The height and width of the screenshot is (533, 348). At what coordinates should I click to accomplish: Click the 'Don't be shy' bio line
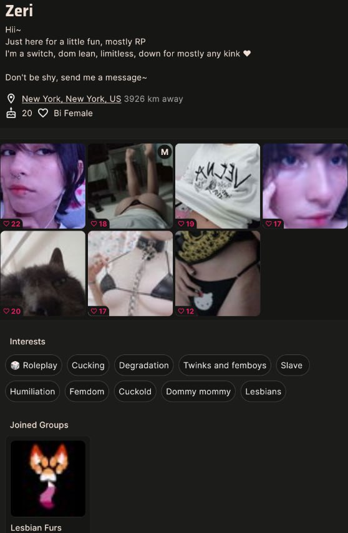point(76,77)
